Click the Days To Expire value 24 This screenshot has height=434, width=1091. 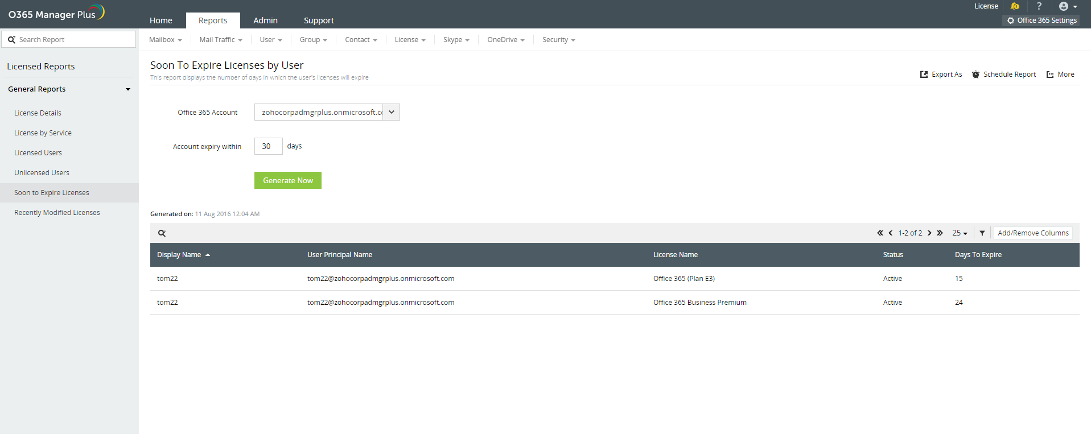pyautogui.click(x=959, y=303)
